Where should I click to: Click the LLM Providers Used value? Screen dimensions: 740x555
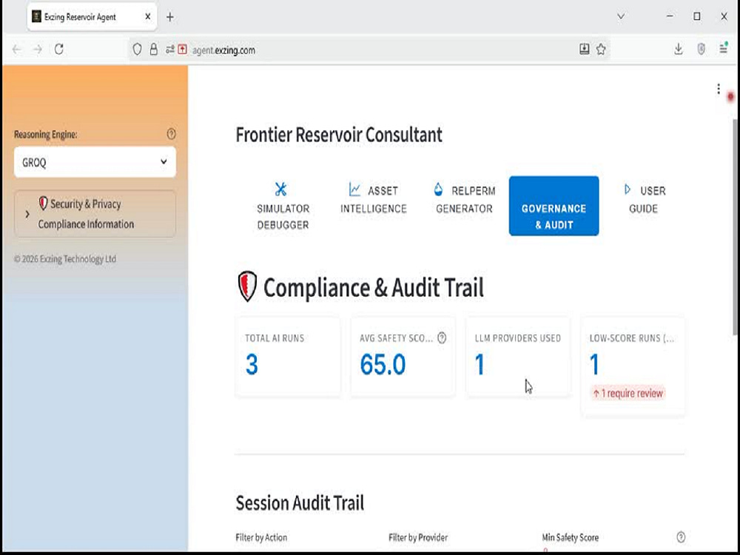click(x=480, y=364)
